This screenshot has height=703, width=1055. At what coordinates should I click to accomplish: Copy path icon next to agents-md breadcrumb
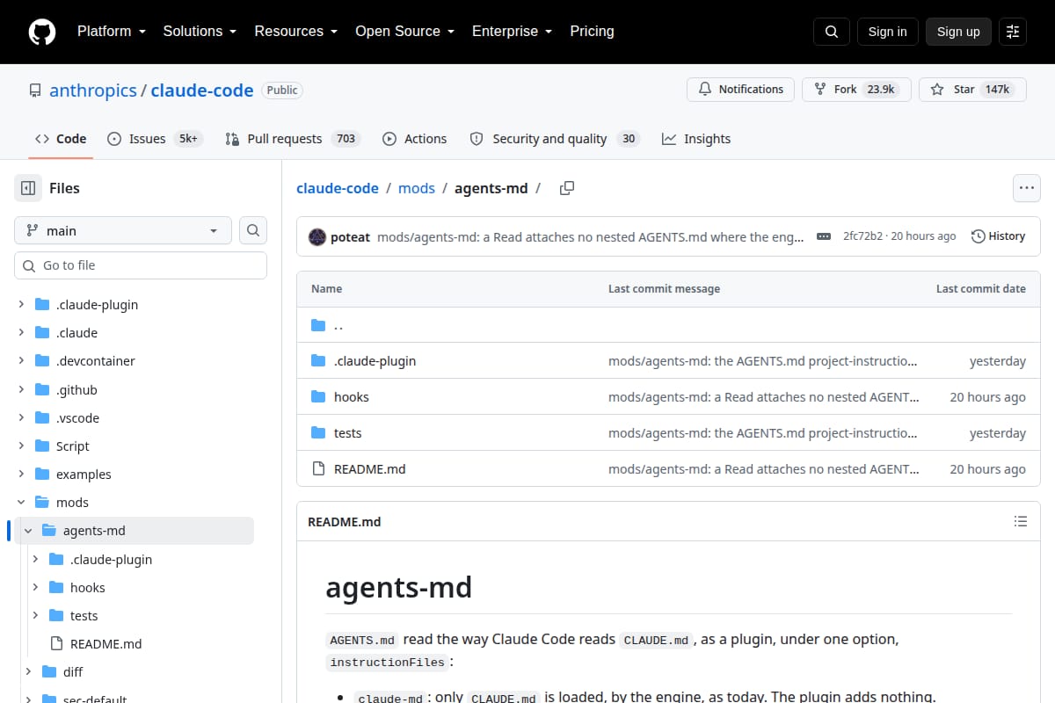(567, 188)
